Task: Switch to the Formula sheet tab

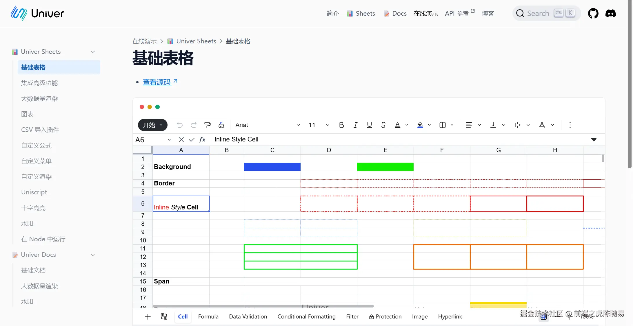Action: coord(208,317)
